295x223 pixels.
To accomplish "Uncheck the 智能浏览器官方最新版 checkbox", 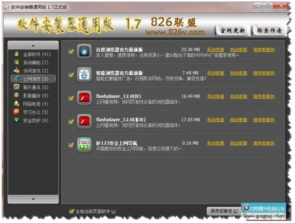I will click(x=71, y=75).
